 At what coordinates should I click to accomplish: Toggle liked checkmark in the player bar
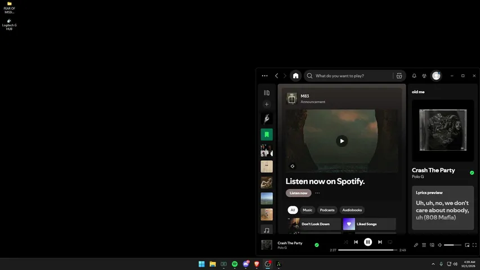(317, 245)
